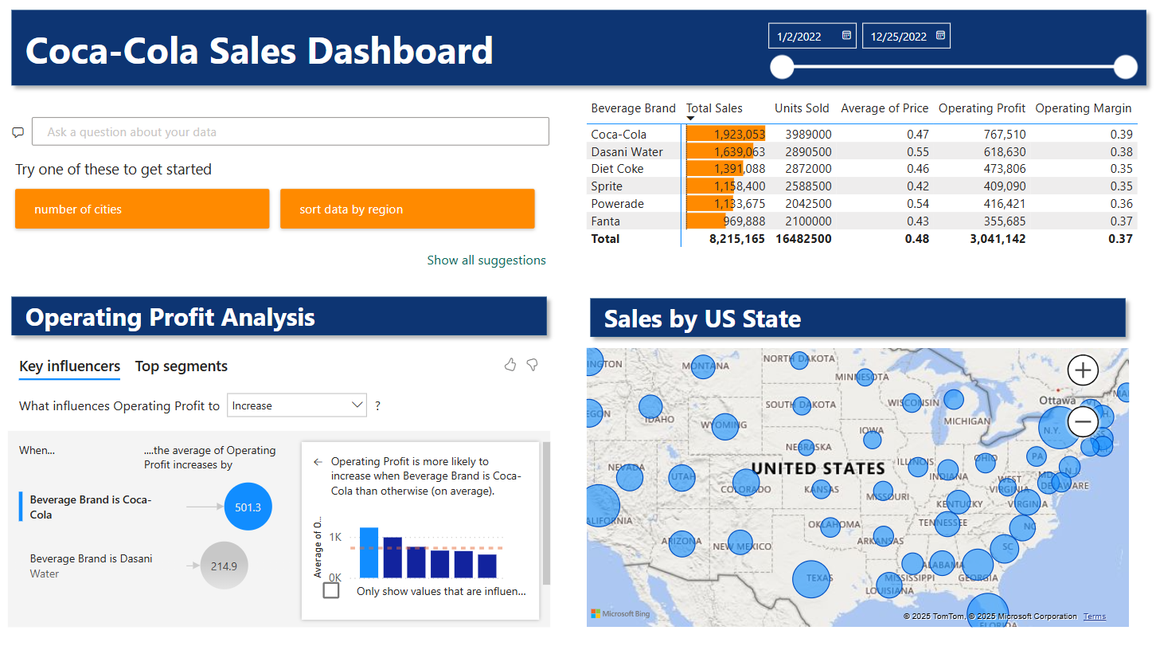Sort by Operating Margin column header
This screenshot has width=1156, height=646.
(x=1084, y=108)
